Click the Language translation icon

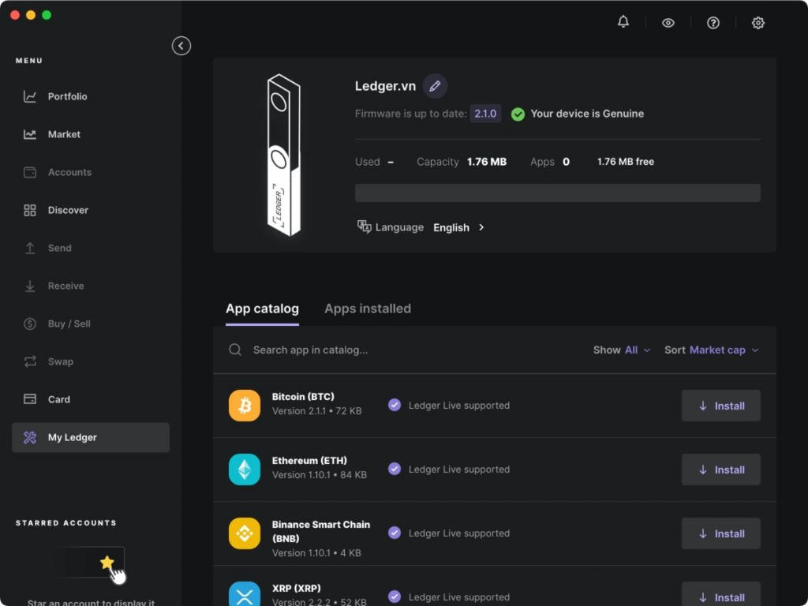point(364,226)
